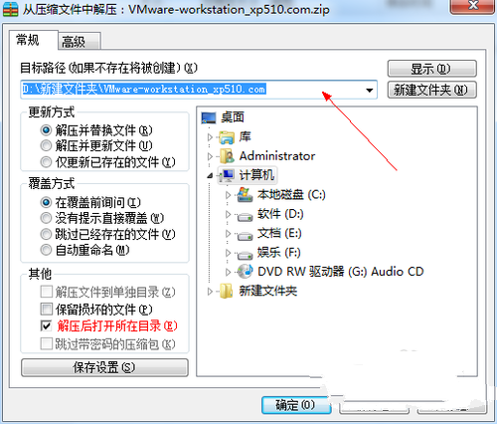Select 解压并更新文件 radio option

(46, 145)
